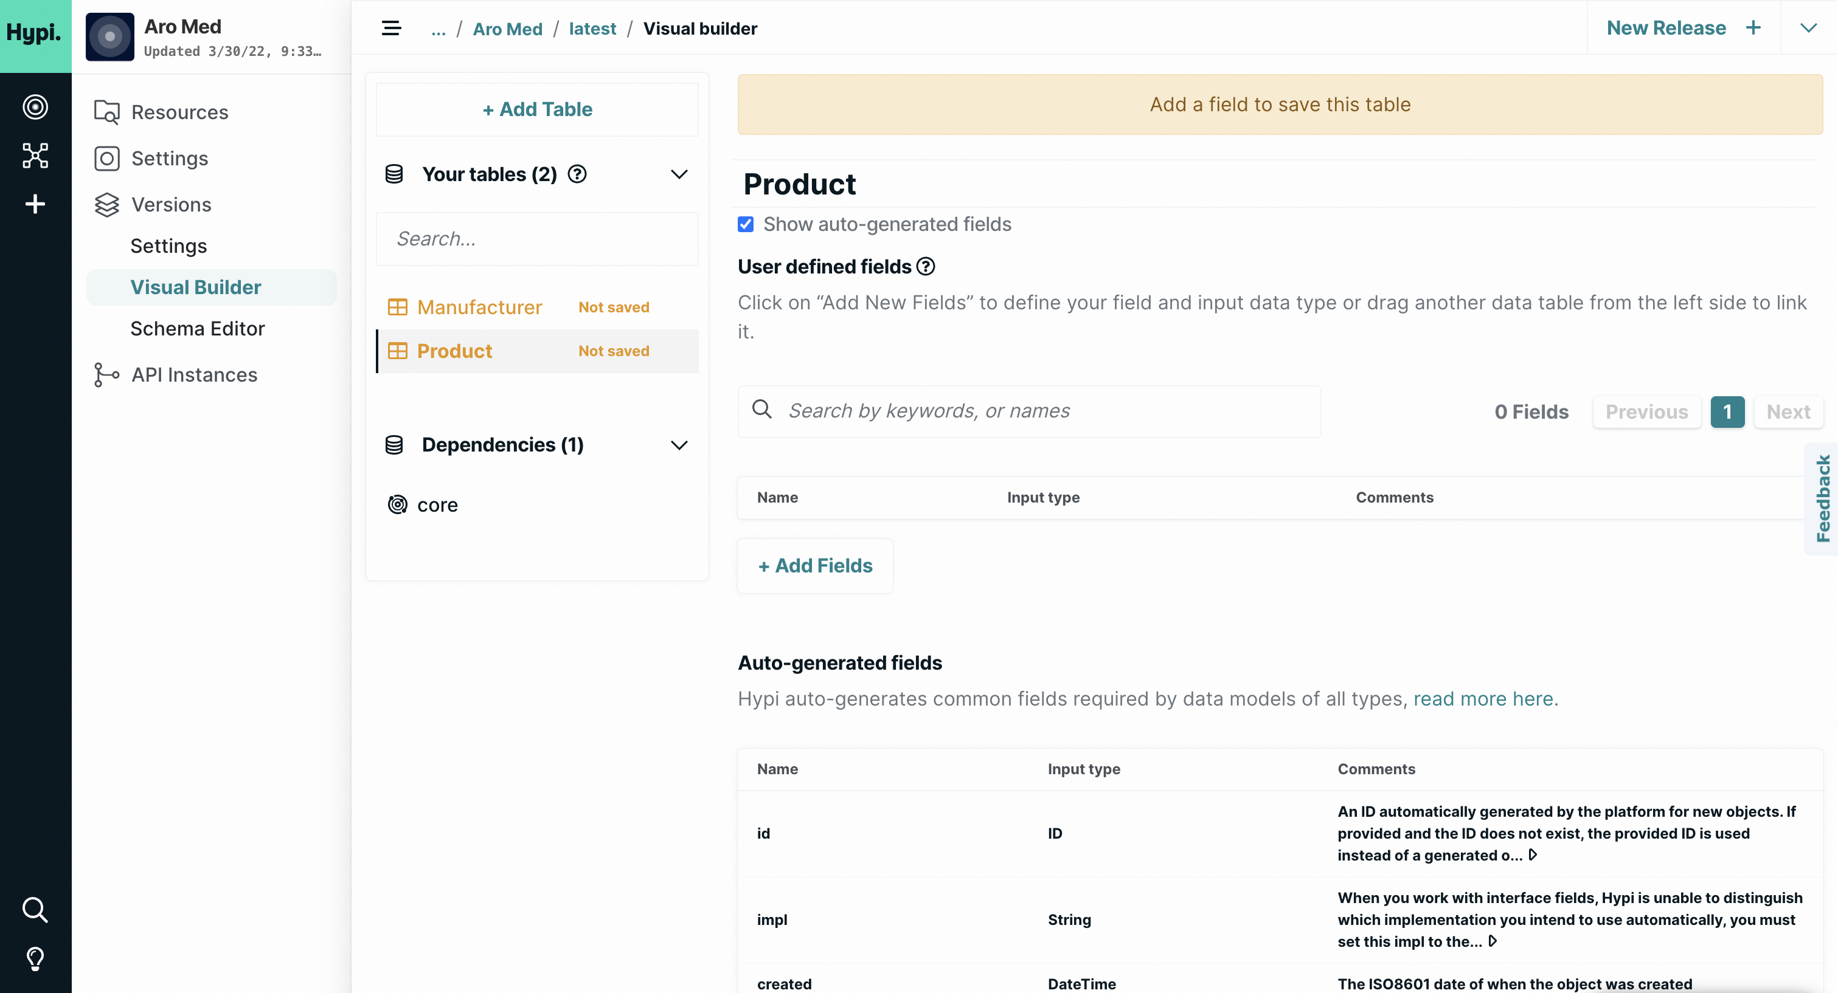Open search using the magnifier icon bottom left

pyautogui.click(x=34, y=910)
